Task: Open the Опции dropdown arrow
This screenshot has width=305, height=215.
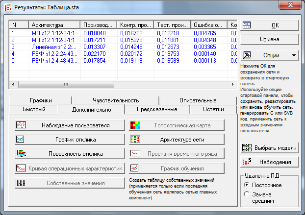Action: pos(294,55)
